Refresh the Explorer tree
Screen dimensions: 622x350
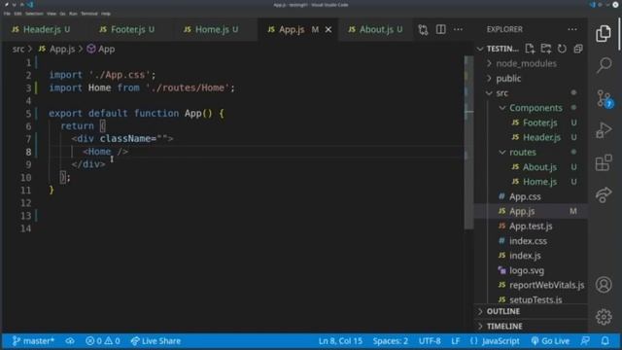point(562,49)
